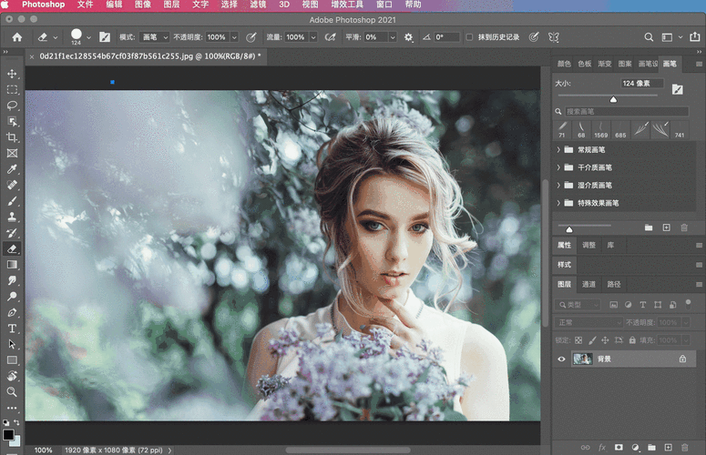Expand the 特殊效果画笔 brush folder
This screenshot has width=706, height=455.
click(558, 203)
